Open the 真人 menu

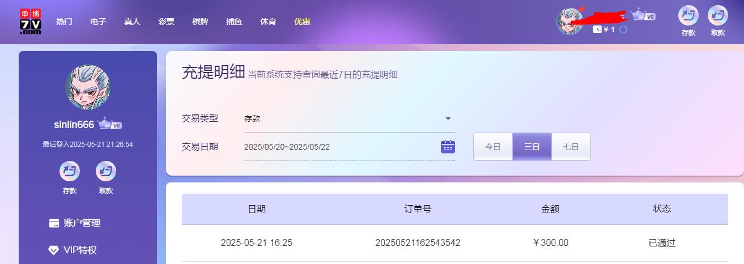[x=132, y=22]
